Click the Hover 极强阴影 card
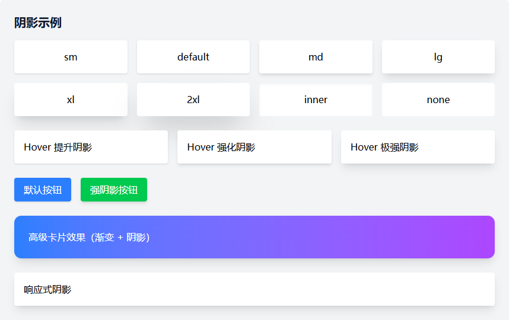The width and height of the screenshot is (509, 320). (418, 147)
